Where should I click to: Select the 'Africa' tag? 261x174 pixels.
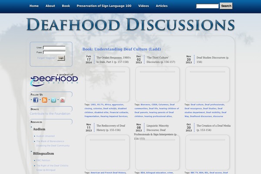[108, 104]
